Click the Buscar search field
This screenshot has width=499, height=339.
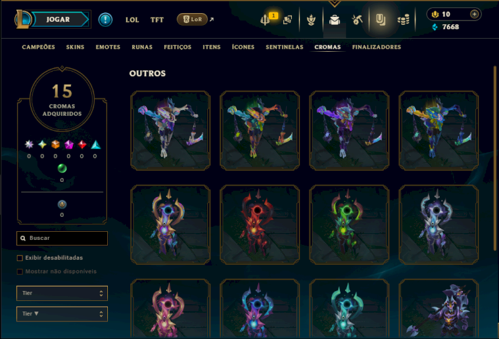[x=62, y=238]
